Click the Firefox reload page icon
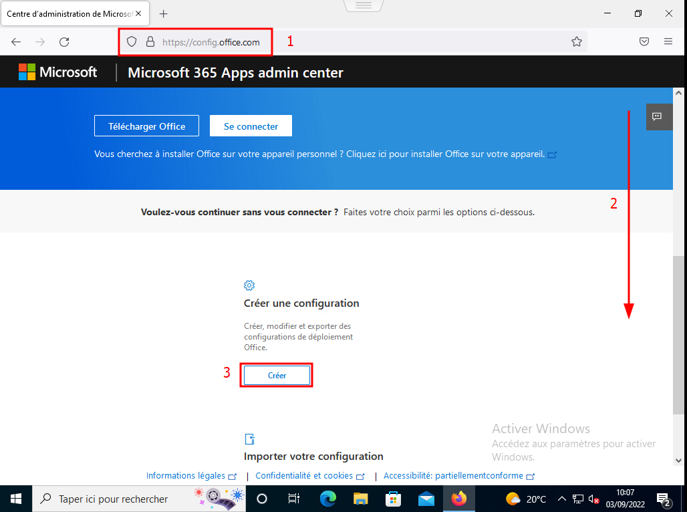 [x=64, y=41]
